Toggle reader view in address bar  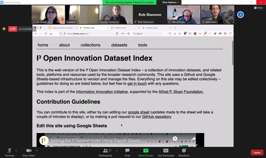pyautogui.click(x=117, y=34)
